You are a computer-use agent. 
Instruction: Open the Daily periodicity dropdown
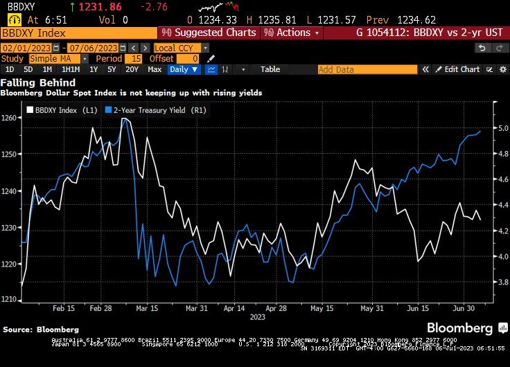click(x=184, y=69)
